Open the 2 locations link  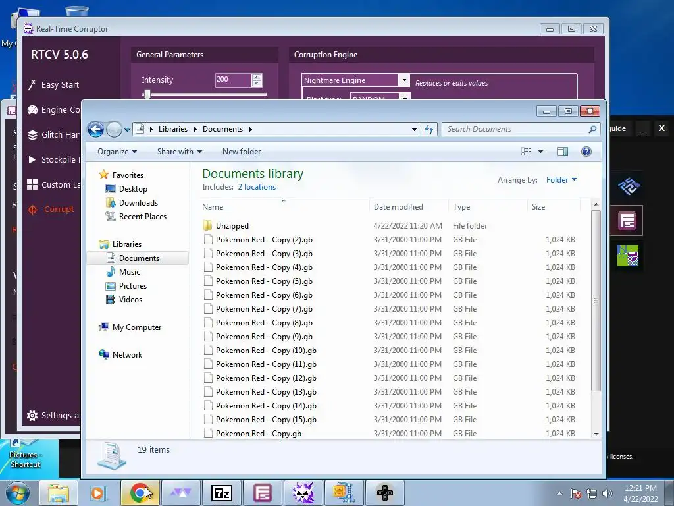click(x=257, y=187)
